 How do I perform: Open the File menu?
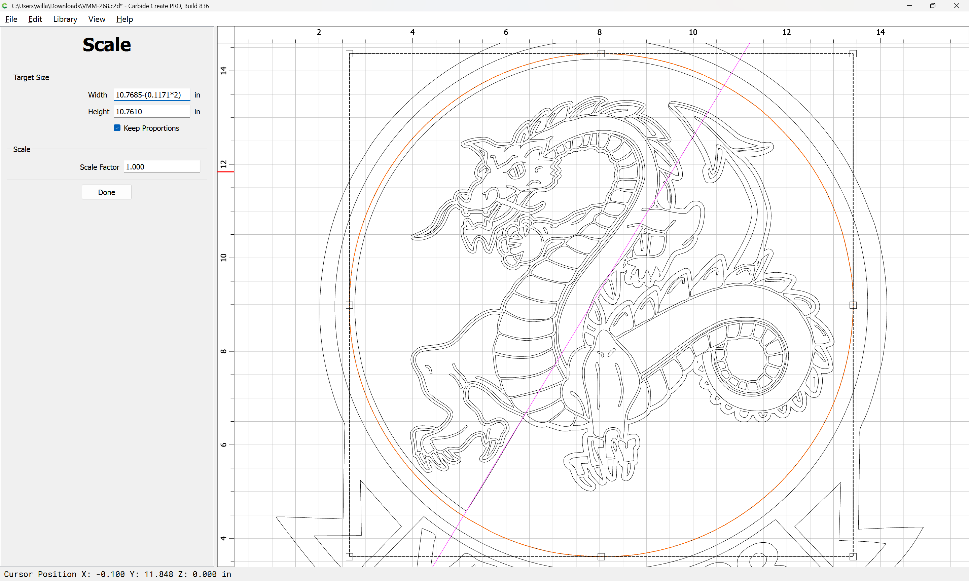tap(11, 19)
